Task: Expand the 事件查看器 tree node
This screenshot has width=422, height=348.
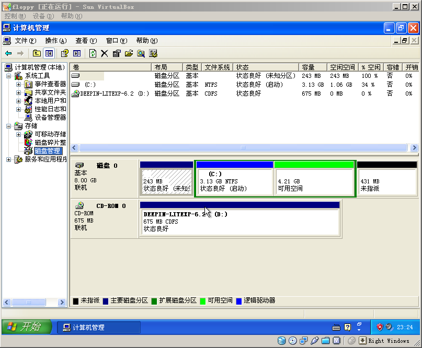Action: (18, 85)
